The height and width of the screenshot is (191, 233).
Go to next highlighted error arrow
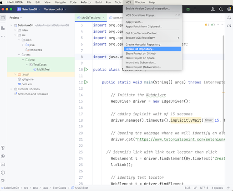coord(222,25)
